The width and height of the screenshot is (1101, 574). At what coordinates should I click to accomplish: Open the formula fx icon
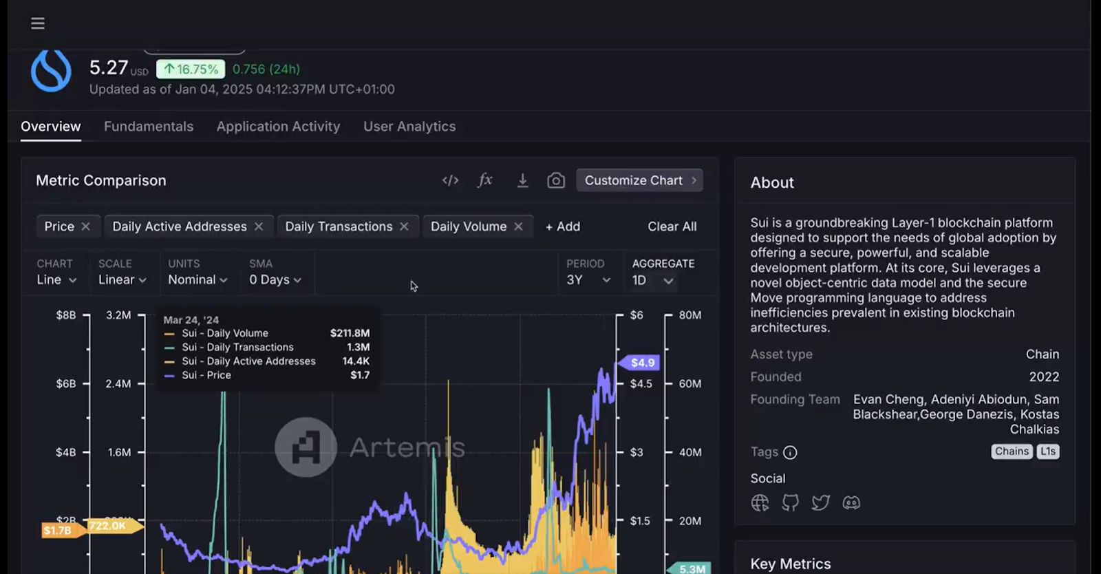(x=485, y=180)
